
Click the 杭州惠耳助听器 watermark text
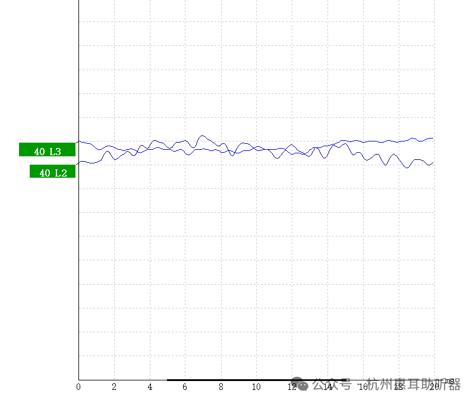(x=414, y=385)
